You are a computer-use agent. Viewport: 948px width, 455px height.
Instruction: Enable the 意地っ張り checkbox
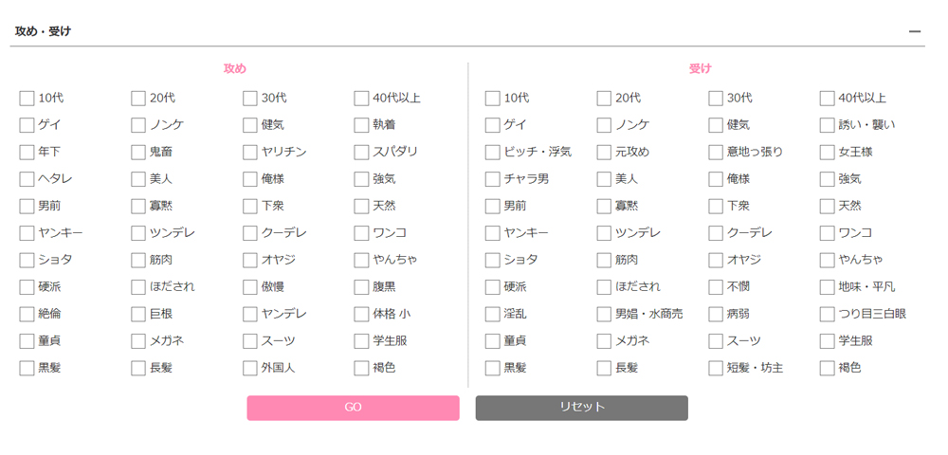pos(716,152)
